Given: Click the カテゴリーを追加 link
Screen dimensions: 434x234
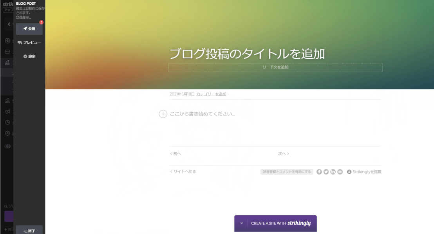Looking at the screenshot, I should (x=211, y=94).
